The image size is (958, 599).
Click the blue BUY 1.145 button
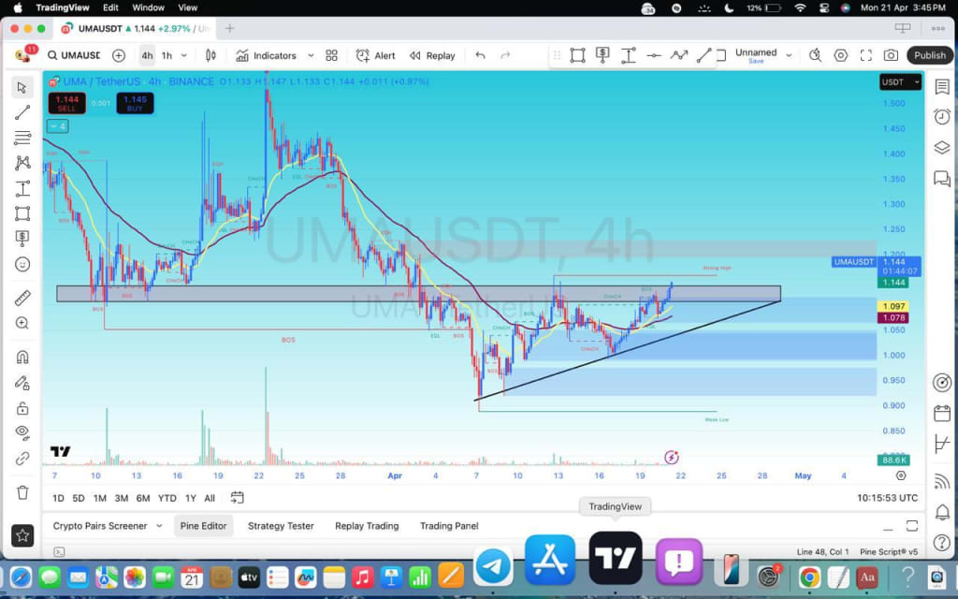135,103
